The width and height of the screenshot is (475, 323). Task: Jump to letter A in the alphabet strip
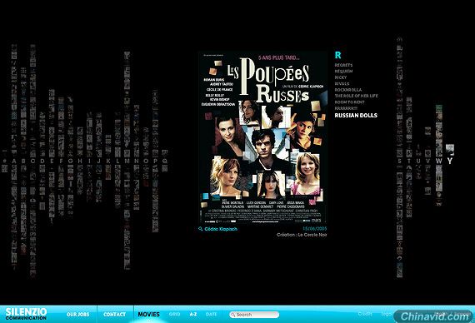[x=14, y=161]
